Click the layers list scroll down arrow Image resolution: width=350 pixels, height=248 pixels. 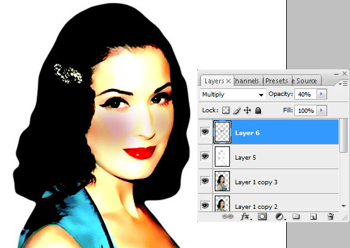point(344,206)
